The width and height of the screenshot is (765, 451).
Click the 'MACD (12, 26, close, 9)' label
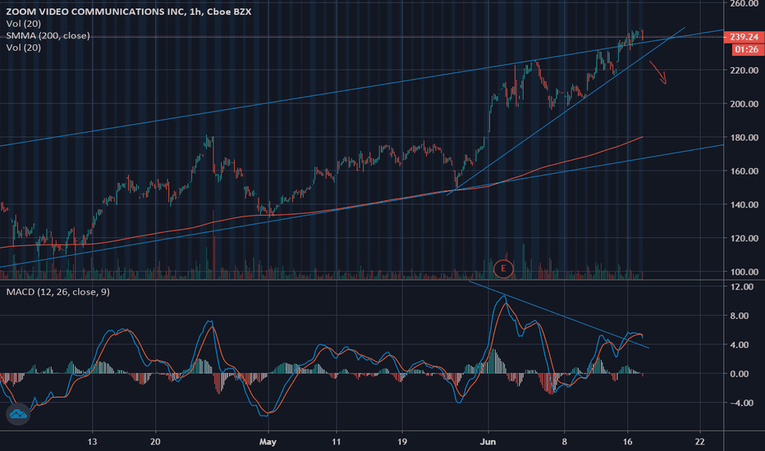58,292
